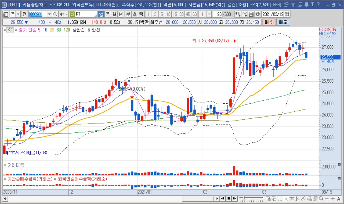Expand the stock code dropdown arrow
This screenshot has height=204, width=344.
(x=49, y=14)
